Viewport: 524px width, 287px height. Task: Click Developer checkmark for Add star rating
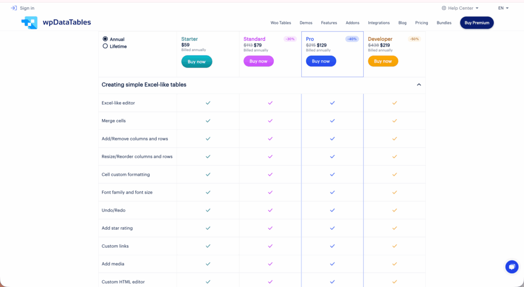(395, 228)
